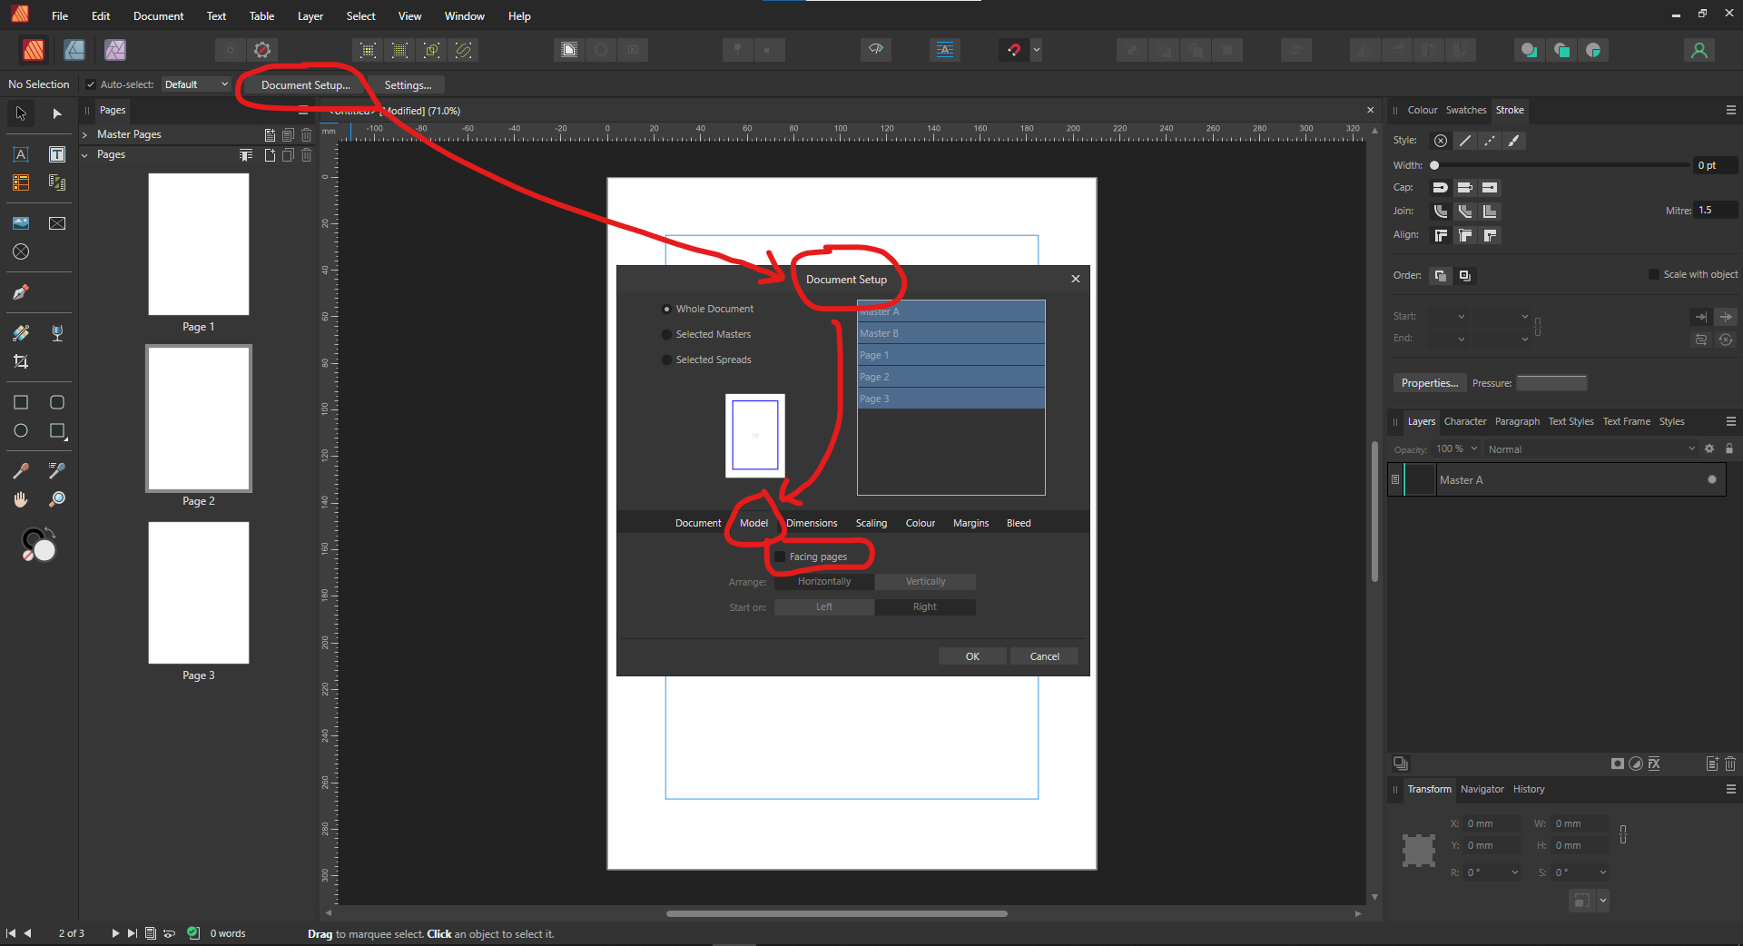The width and height of the screenshot is (1743, 946).
Task: Open the Navigator tab
Action: [1482, 789]
